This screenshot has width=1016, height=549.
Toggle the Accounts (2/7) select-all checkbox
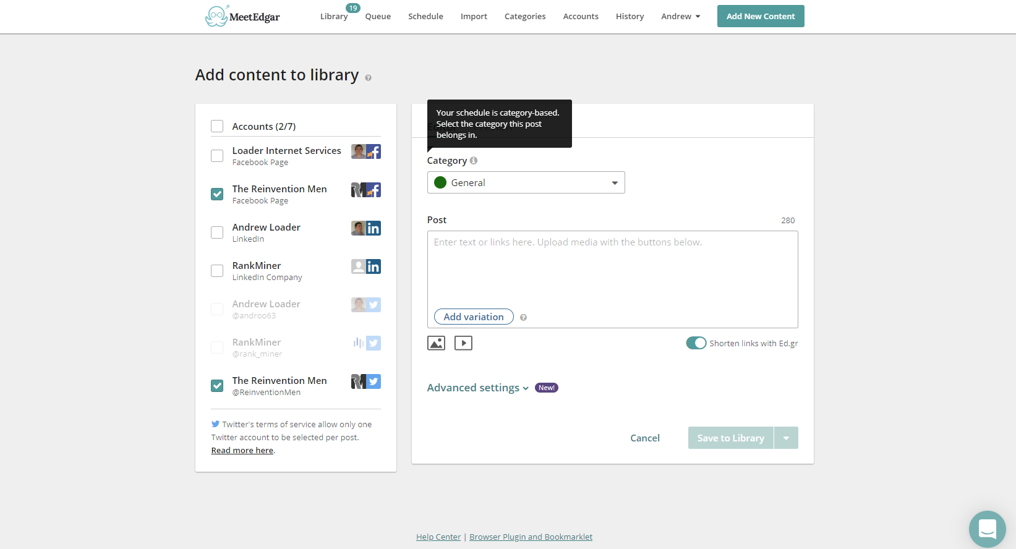point(217,126)
